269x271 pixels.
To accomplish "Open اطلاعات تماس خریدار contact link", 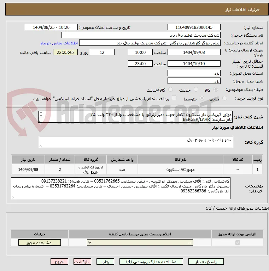I will click(x=59, y=43).
